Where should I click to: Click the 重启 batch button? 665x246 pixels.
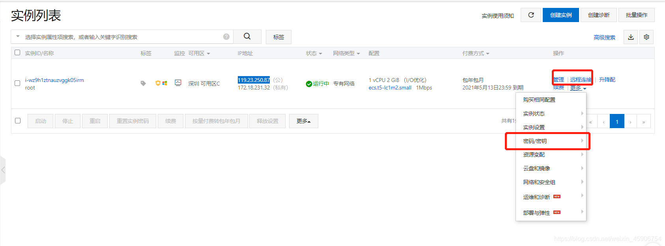pos(95,121)
